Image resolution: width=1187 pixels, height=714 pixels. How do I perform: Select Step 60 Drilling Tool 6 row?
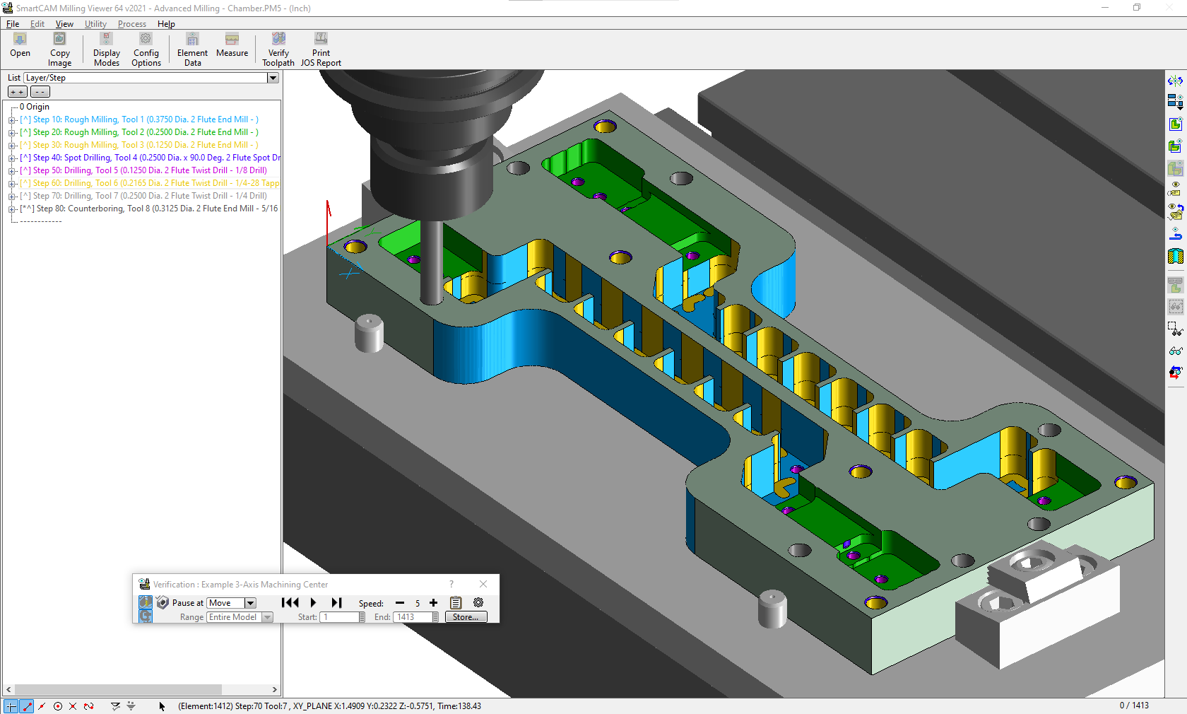click(150, 183)
